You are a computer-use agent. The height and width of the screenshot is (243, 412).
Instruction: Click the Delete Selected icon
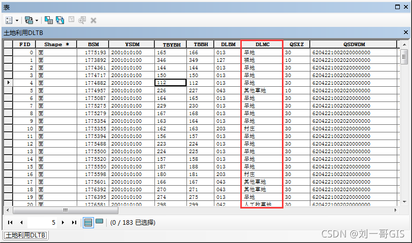[x=93, y=20]
